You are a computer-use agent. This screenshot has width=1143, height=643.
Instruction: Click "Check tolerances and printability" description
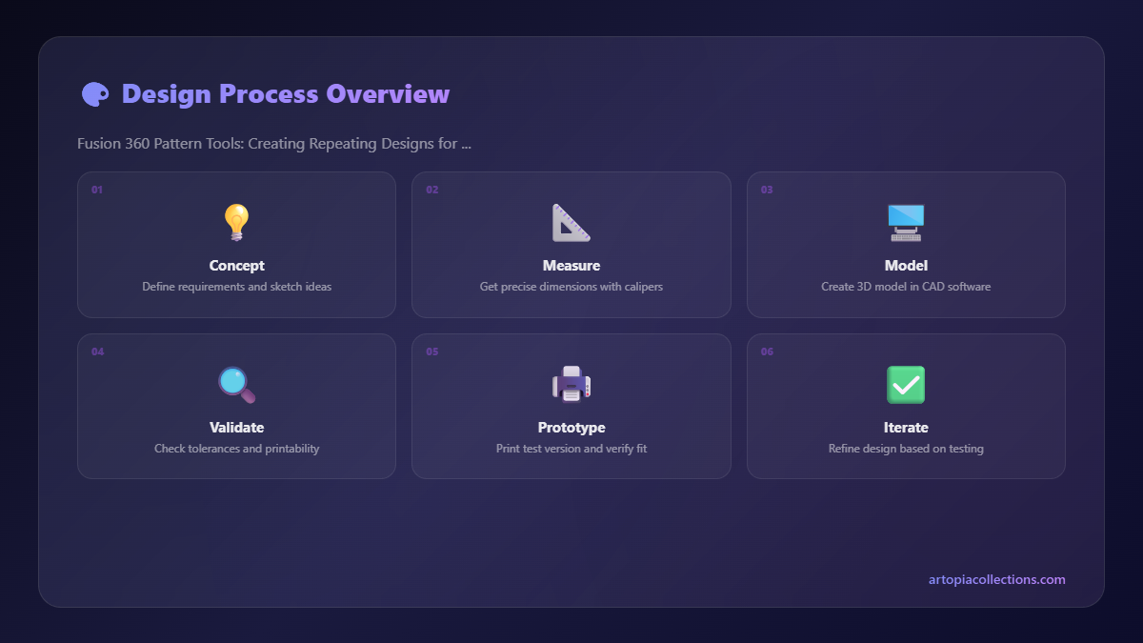(236, 449)
